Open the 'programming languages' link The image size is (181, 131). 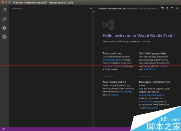coord(152,95)
